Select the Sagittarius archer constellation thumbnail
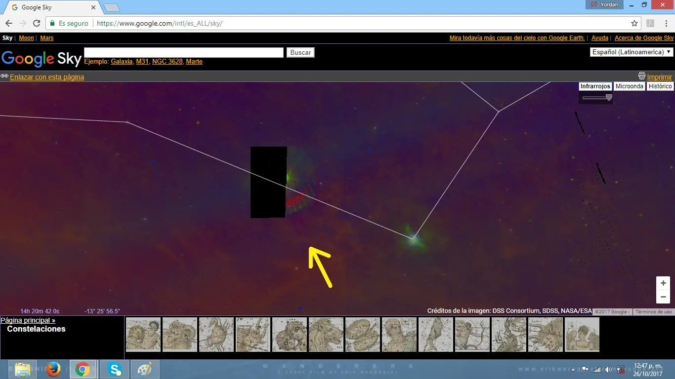Screen dimensions: 675x379 point(472,335)
